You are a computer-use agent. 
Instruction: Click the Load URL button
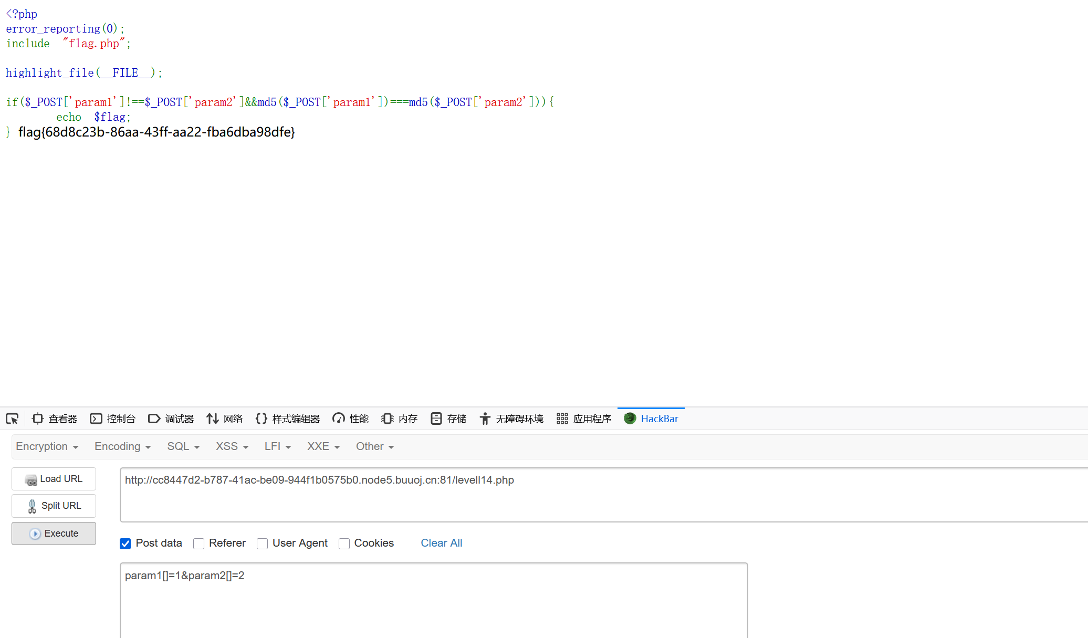click(54, 479)
